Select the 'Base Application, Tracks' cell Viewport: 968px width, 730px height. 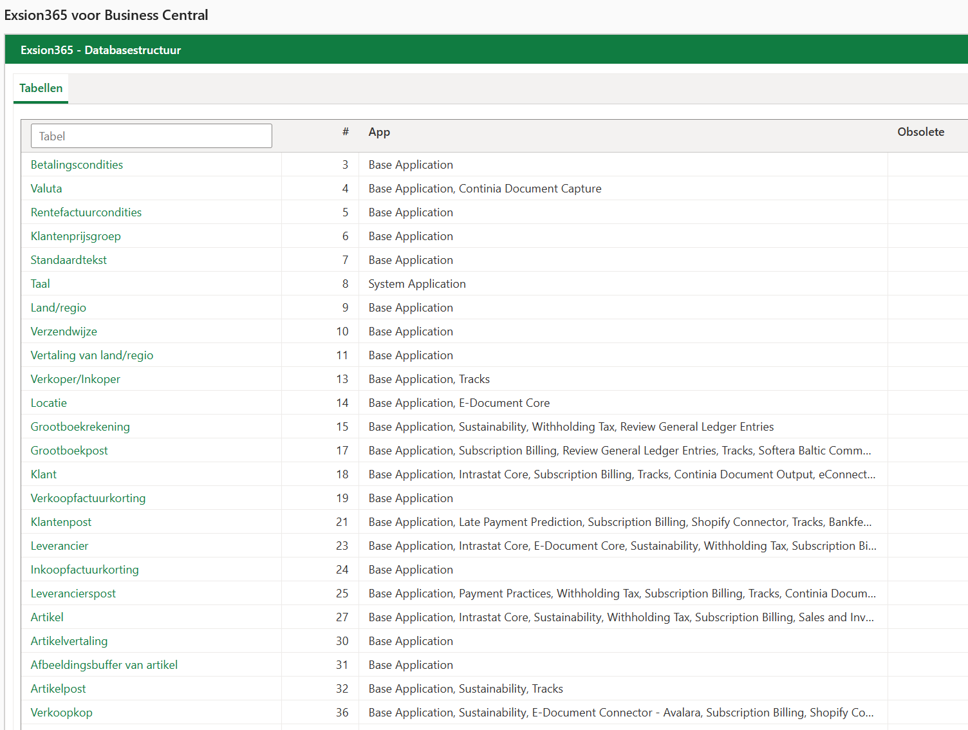tap(623, 379)
